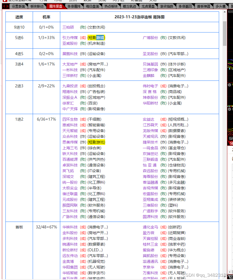Open stock link 思美传媒

pyautogui.click(x=70, y=142)
